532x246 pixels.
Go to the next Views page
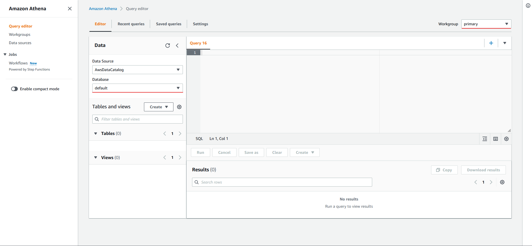coord(180,157)
